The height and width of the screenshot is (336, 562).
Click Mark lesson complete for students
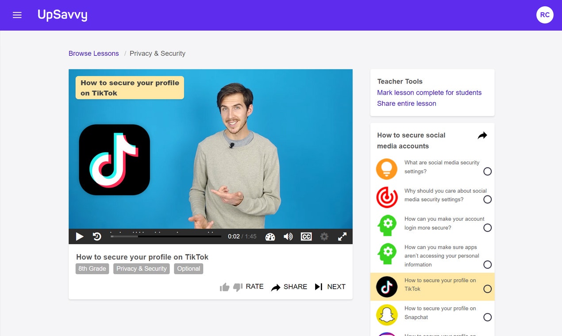coord(429,92)
